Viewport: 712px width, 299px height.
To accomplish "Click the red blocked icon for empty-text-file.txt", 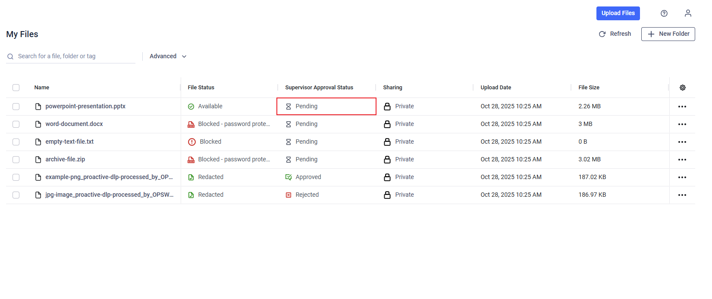I will tap(192, 142).
